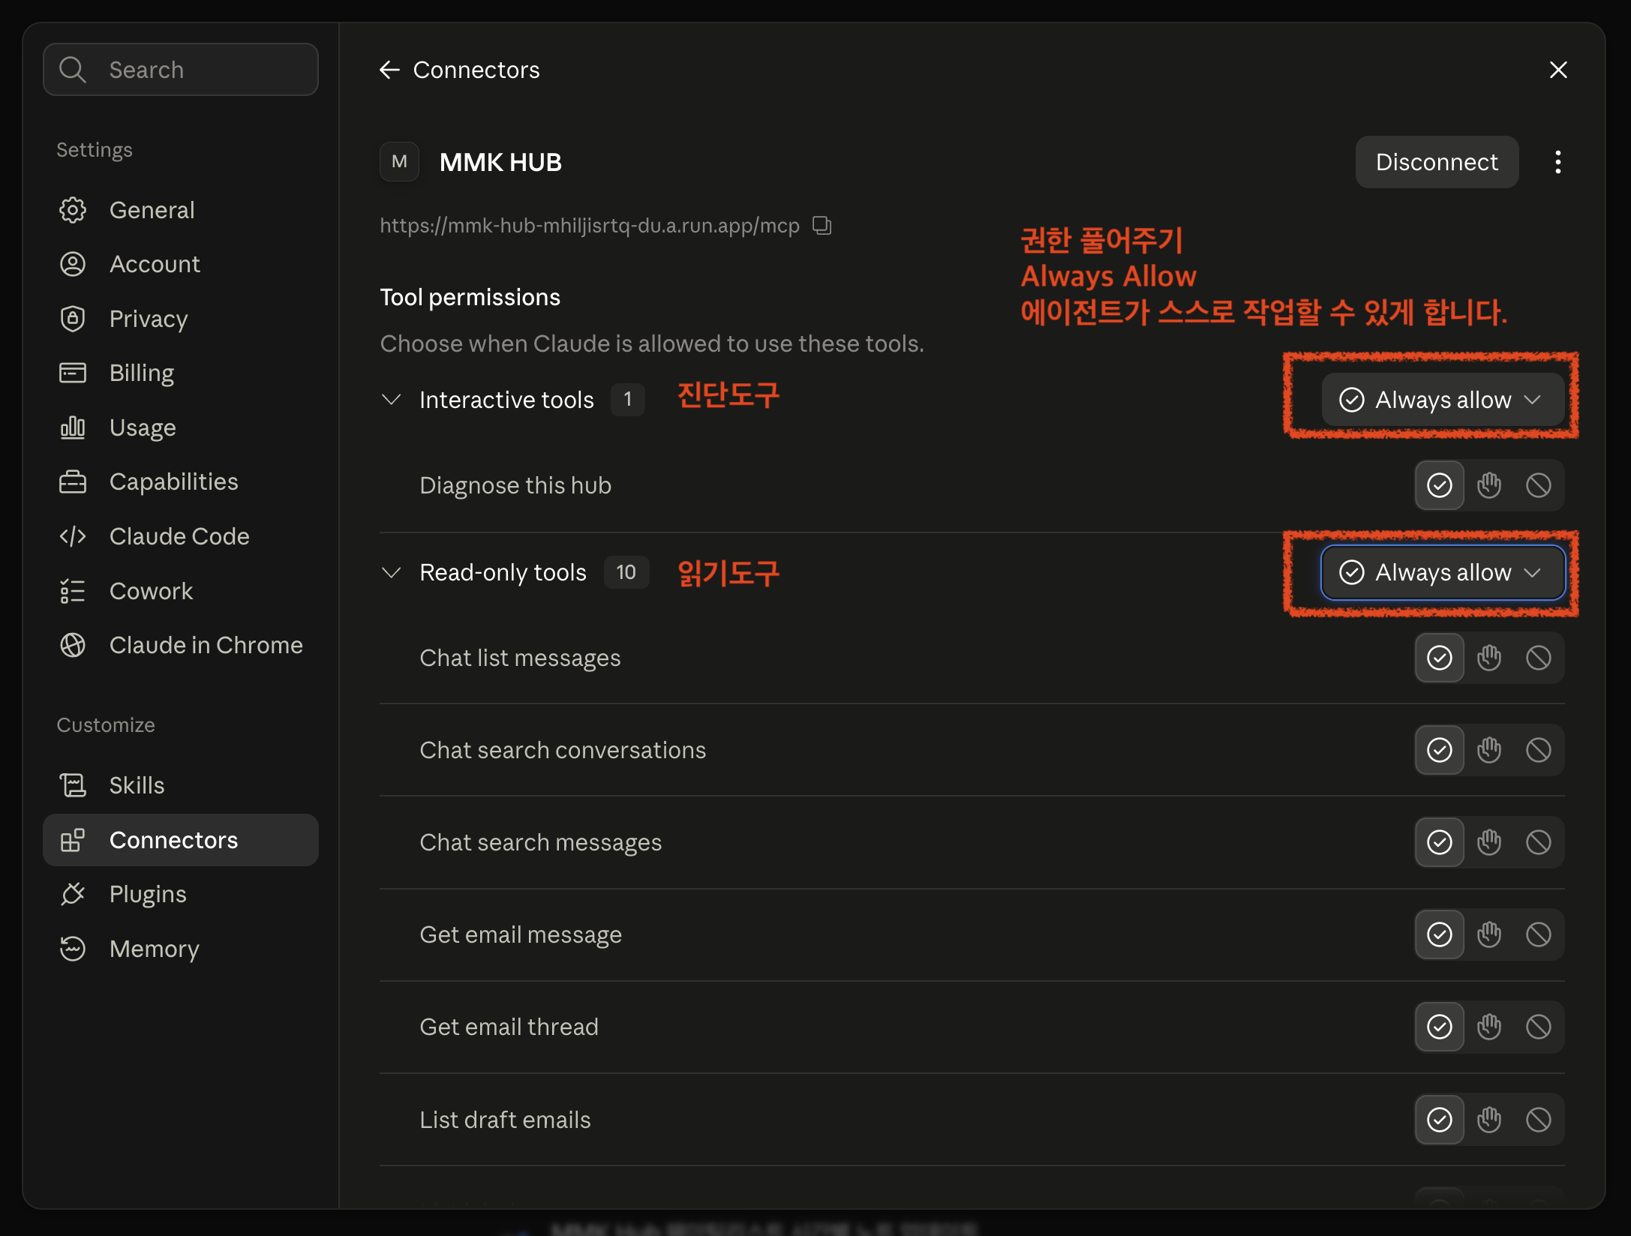This screenshot has height=1236, width=1631.
Task: Open Memory settings
Action: click(x=180, y=949)
